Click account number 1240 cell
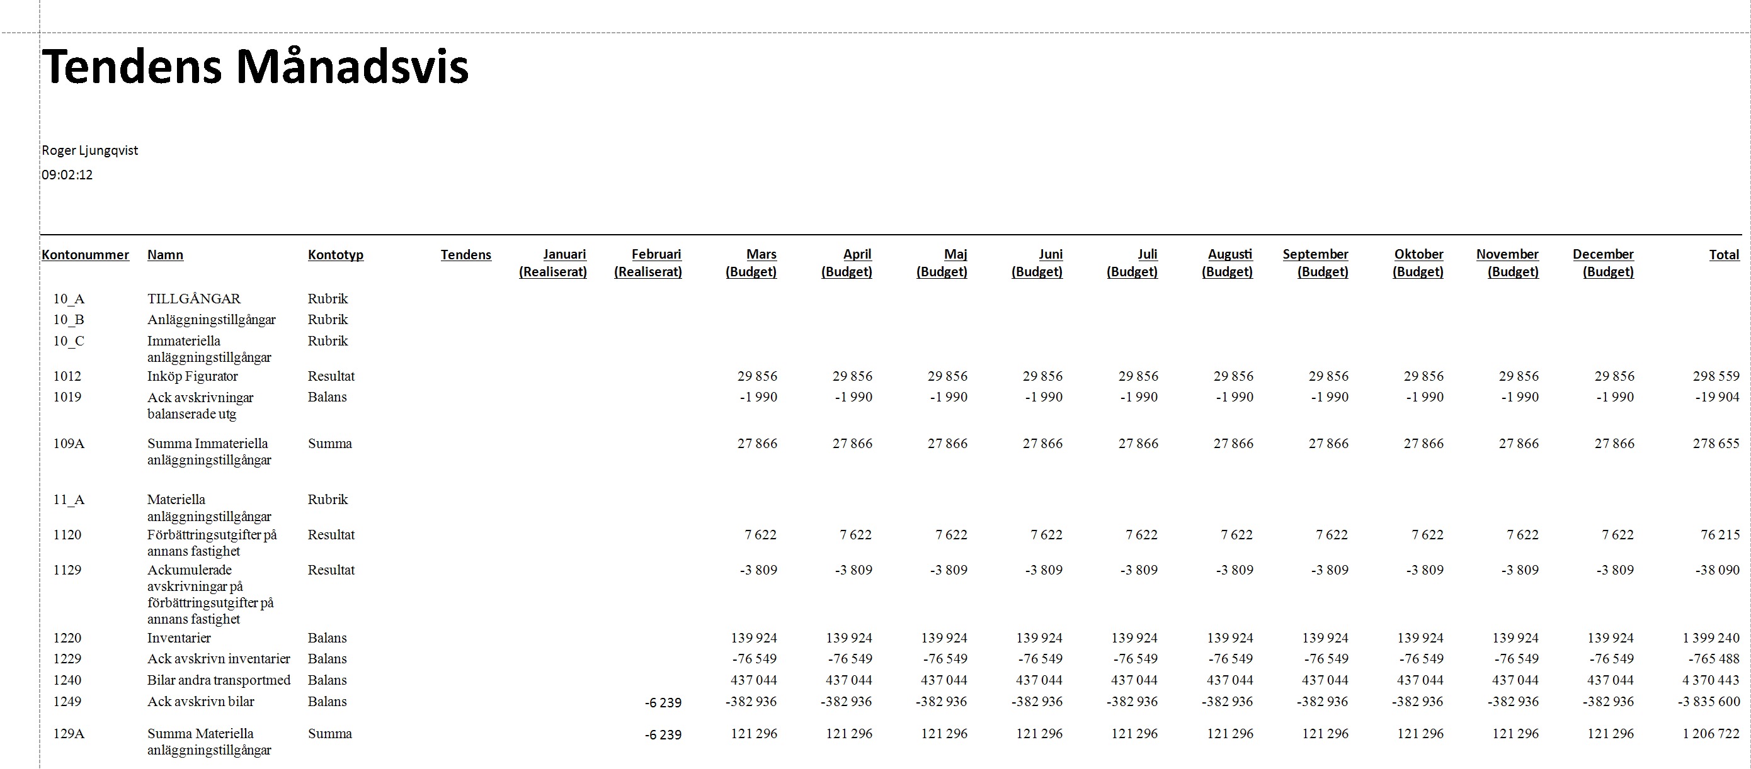The width and height of the screenshot is (1751, 769). (x=67, y=680)
